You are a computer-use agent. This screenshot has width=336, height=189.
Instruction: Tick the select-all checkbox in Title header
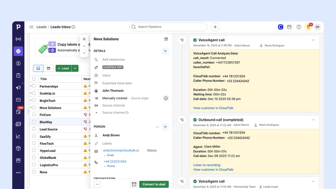34,79
